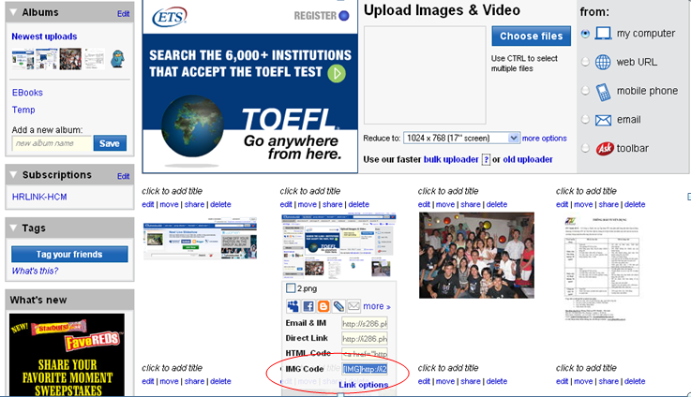Image resolution: width=691 pixels, height=397 pixels.
Task: Click the envelope icon in the 2.png popup
Action: (x=353, y=305)
